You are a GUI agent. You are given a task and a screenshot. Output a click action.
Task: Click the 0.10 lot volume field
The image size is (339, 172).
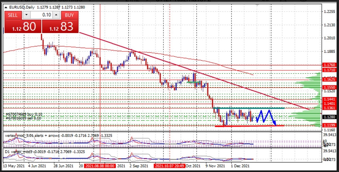[x=41, y=15]
